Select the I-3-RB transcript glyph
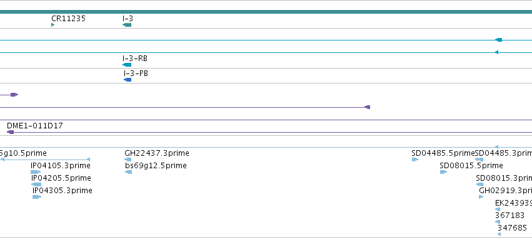The image size is (532, 238). [127, 65]
